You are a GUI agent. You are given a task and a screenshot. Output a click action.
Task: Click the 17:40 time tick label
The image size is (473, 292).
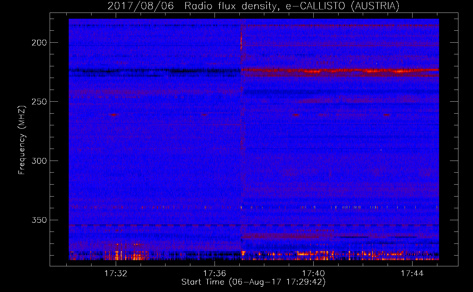pyautogui.click(x=313, y=274)
